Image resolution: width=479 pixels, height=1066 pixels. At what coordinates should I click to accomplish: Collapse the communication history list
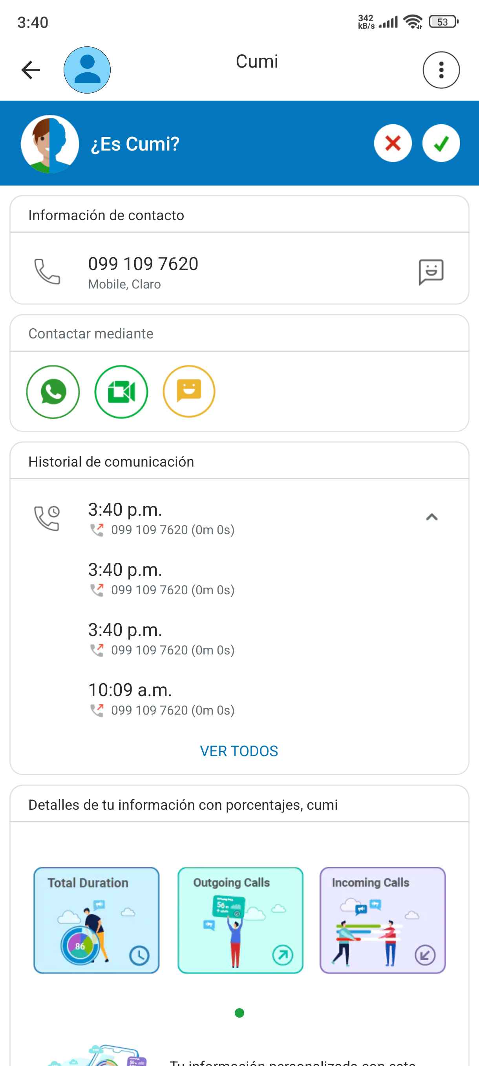click(431, 517)
